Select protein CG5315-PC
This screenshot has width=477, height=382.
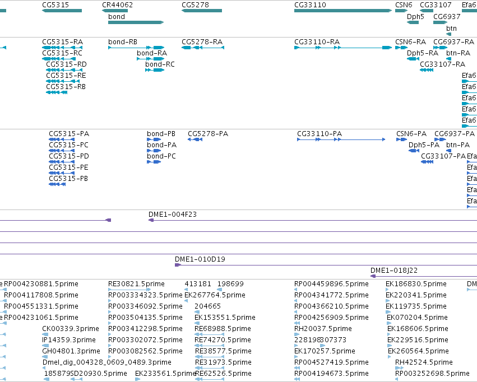click(62, 151)
